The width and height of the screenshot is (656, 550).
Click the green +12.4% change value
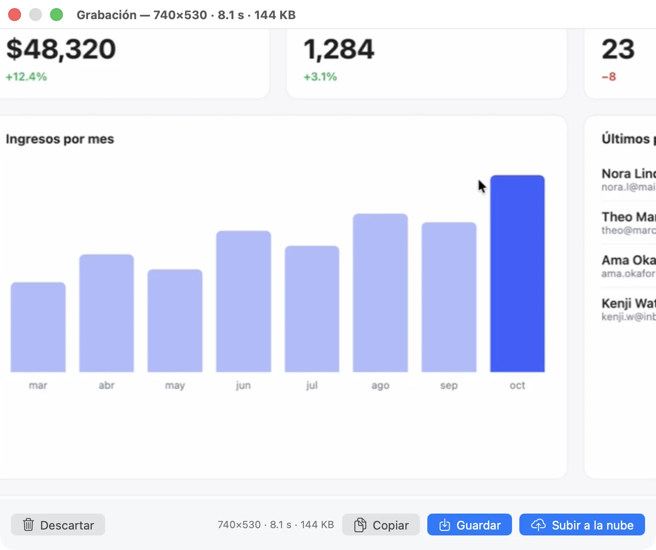(x=26, y=76)
